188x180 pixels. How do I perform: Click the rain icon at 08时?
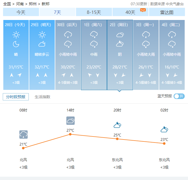click(23, 135)
